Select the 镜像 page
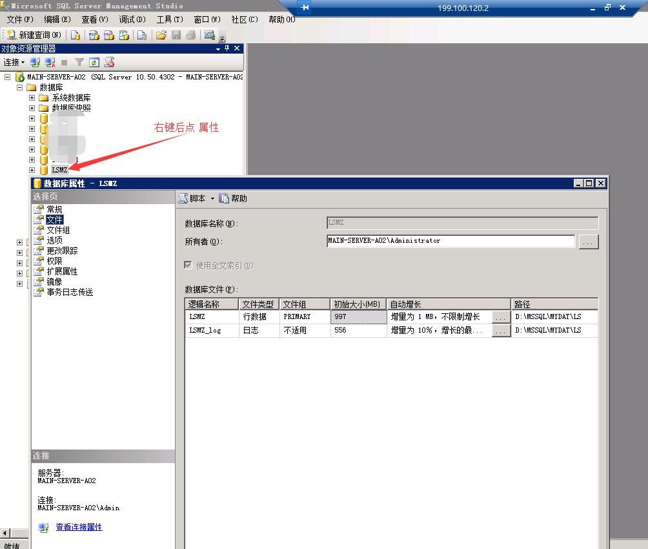Image resolution: width=648 pixels, height=549 pixels. (54, 282)
